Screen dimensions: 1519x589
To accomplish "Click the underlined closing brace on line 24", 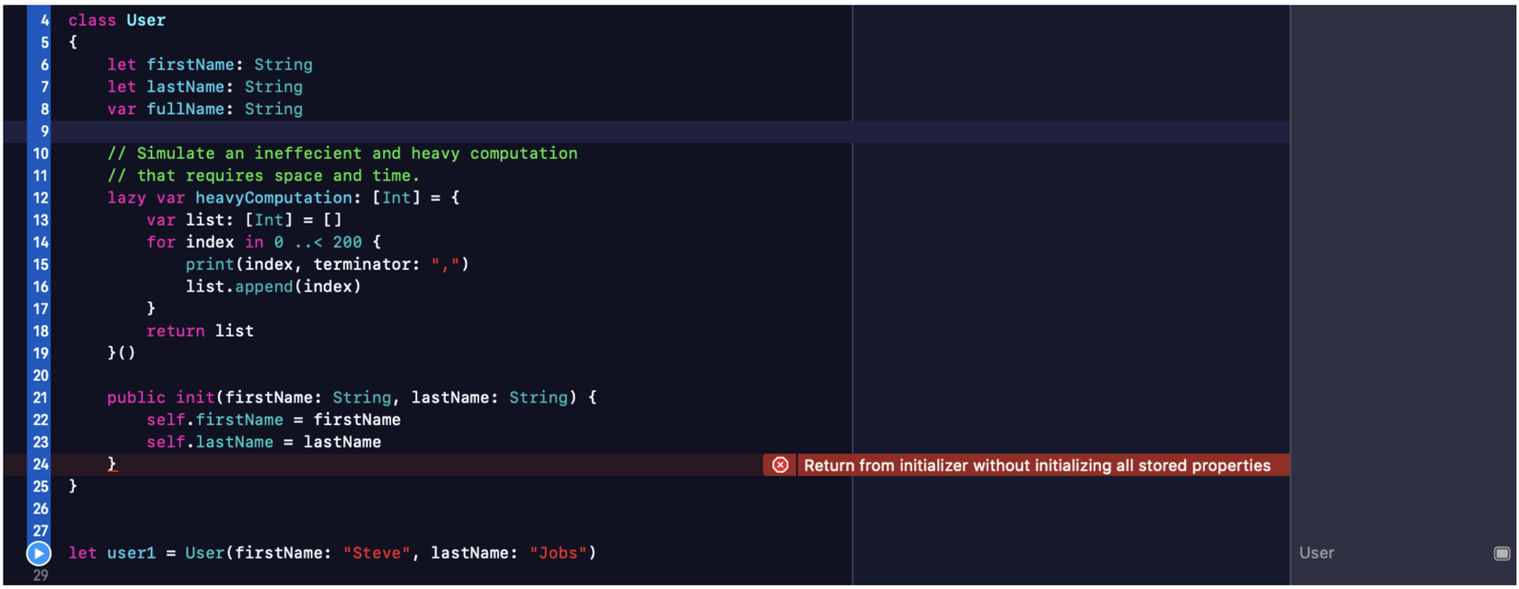I will (x=112, y=464).
